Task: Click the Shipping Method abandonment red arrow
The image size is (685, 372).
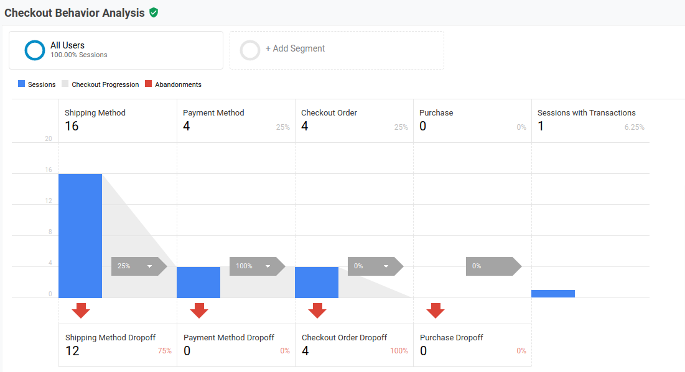Action: pyautogui.click(x=81, y=310)
